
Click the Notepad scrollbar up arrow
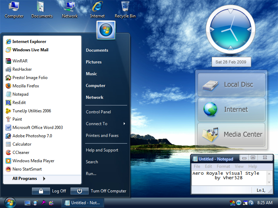(x=269, y=174)
